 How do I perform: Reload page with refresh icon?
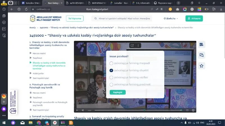[26, 9]
